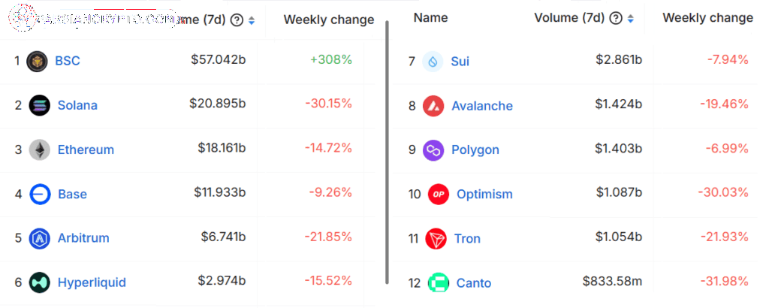Click the Avalanche red logo icon
The height and width of the screenshot is (308, 769).
[433, 106]
